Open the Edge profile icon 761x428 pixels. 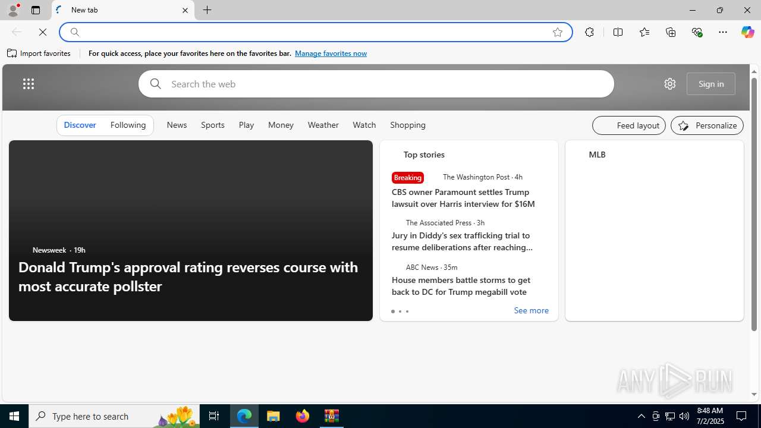12,10
